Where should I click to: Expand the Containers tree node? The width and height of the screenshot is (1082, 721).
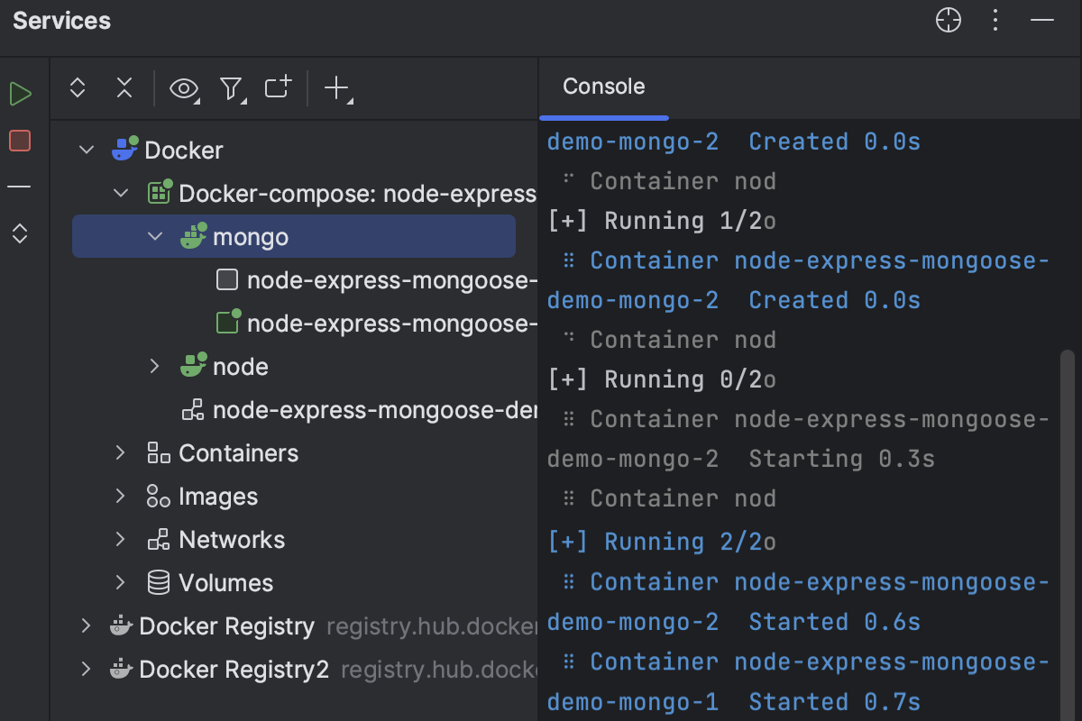click(120, 452)
